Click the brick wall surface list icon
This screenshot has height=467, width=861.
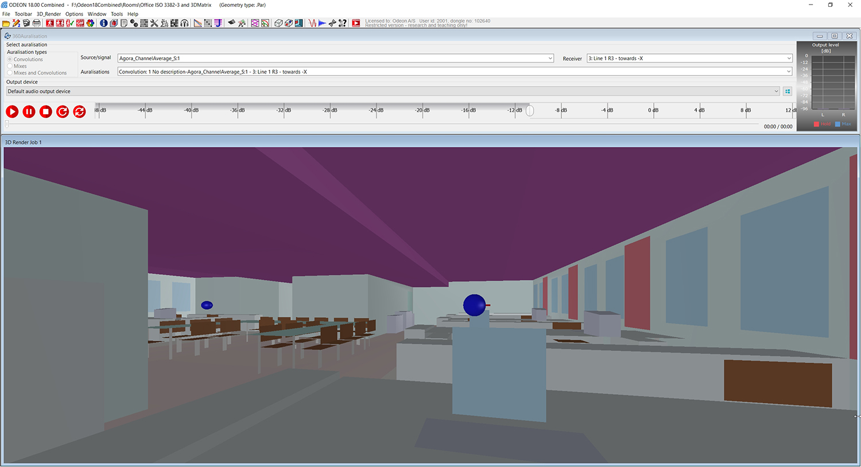[144, 23]
